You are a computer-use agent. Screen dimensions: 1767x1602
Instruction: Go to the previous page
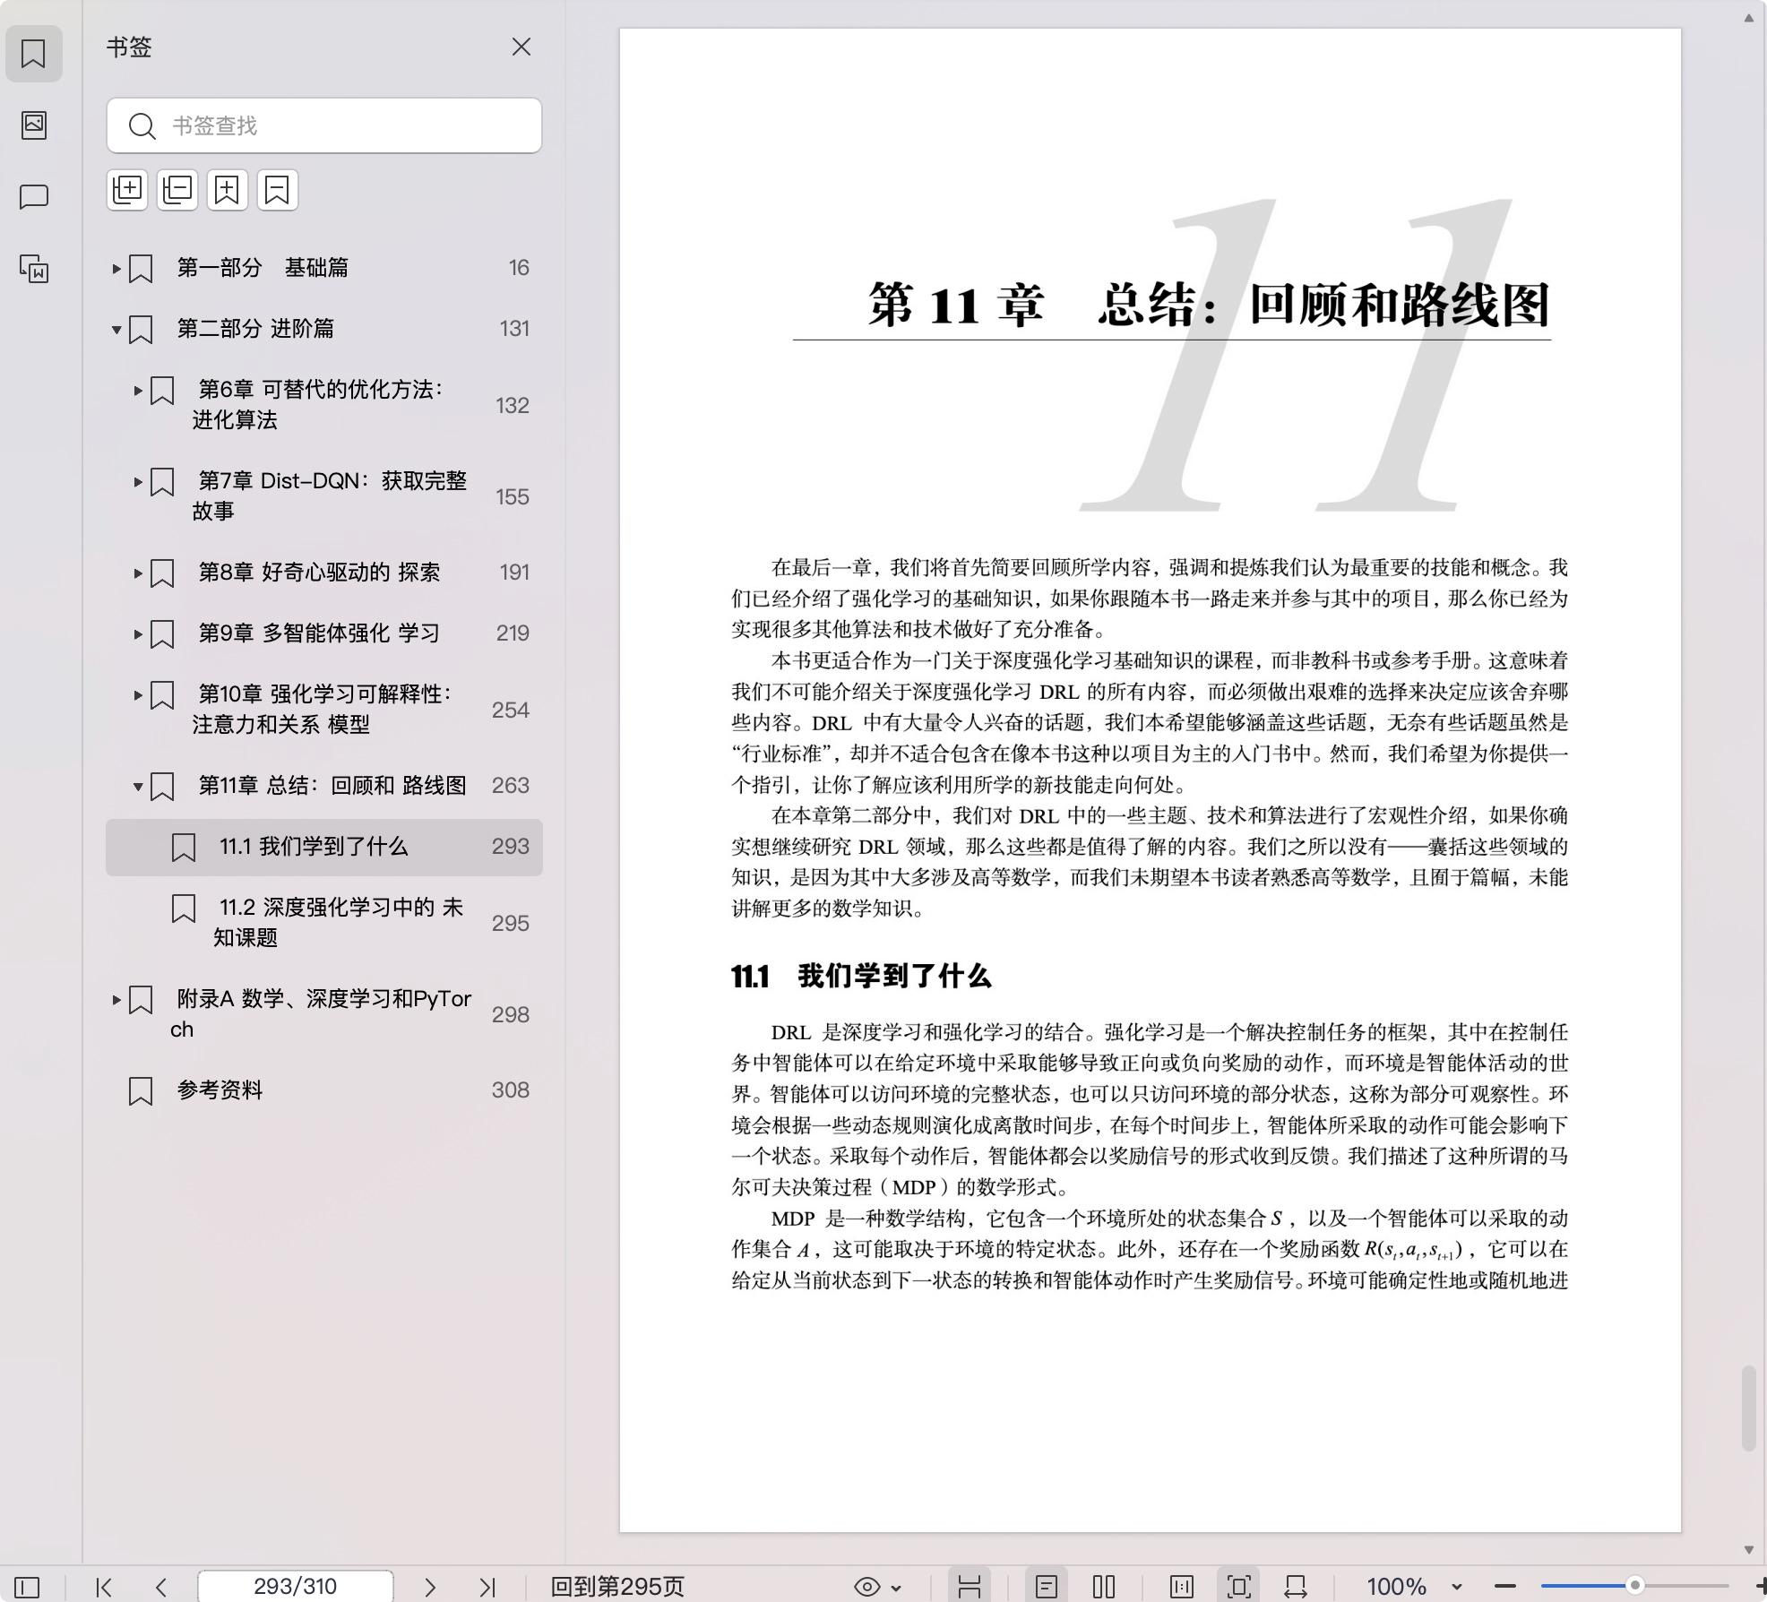(161, 1587)
